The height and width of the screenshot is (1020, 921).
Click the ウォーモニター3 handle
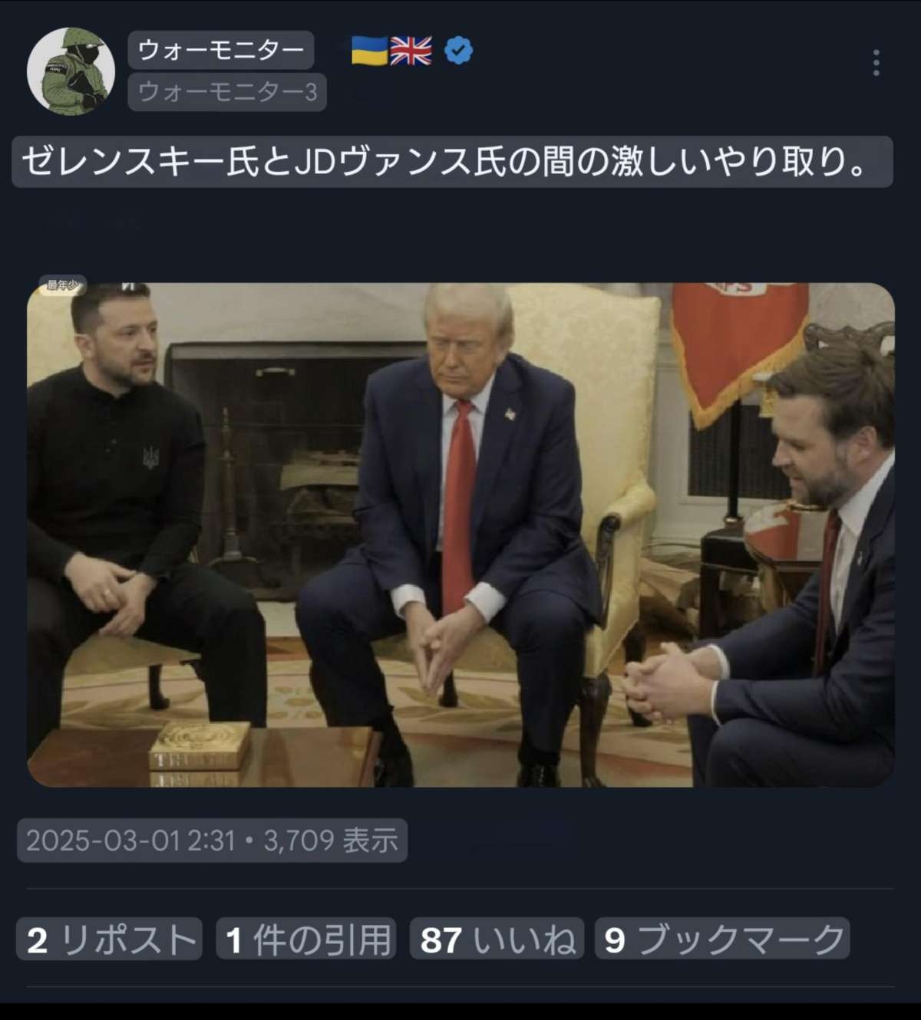(x=227, y=92)
